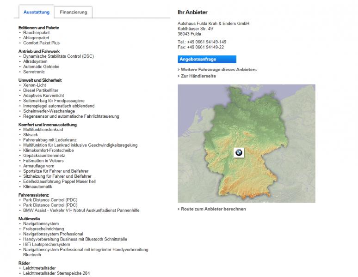Viewport: 358px width, 277px height.
Task: Click the Editionen und Pakete heading
Action: (x=39, y=28)
